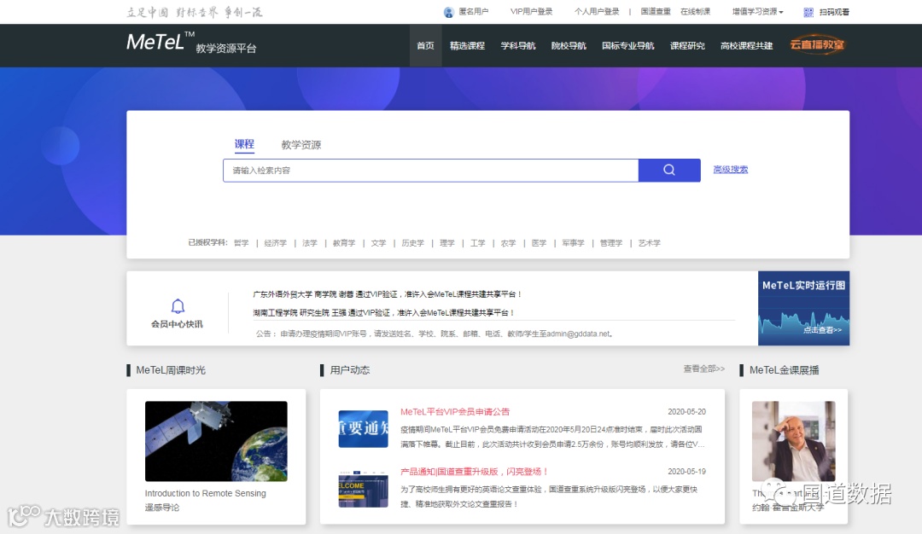922x534 pixels.
Task: Click the 湖南工程学院 VIP verification notice
Action: tap(384, 312)
